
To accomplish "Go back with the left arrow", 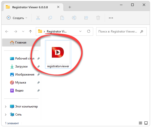I will click(x=7, y=31).
